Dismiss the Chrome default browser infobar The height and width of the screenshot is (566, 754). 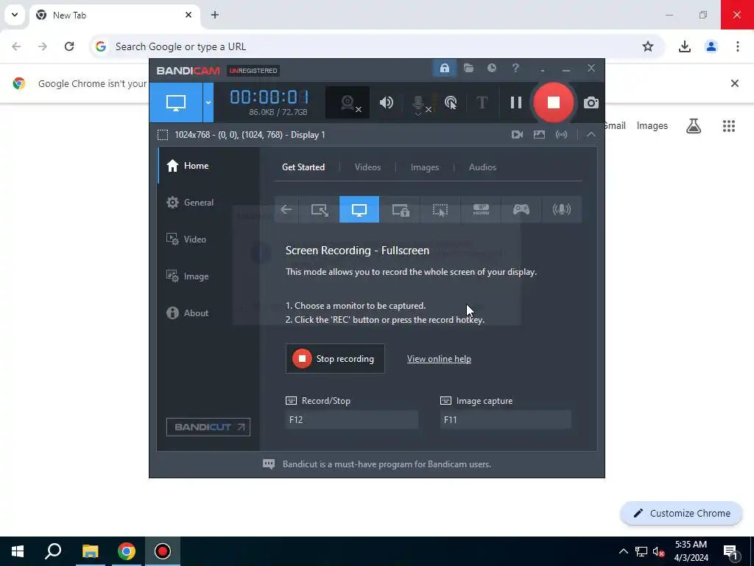pos(735,83)
